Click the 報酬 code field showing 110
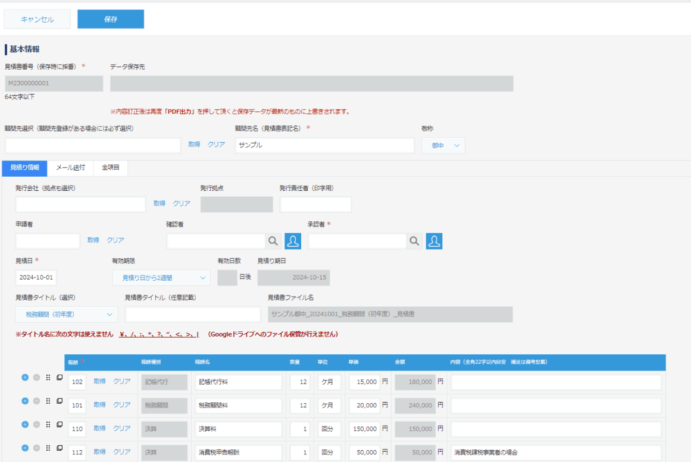Viewport: 691px width, 462px height. coord(77,429)
